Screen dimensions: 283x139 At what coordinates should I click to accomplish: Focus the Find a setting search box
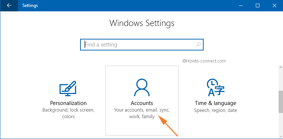pyautogui.click(x=142, y=45)
